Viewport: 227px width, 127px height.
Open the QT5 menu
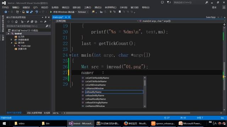tap(35, 7)
